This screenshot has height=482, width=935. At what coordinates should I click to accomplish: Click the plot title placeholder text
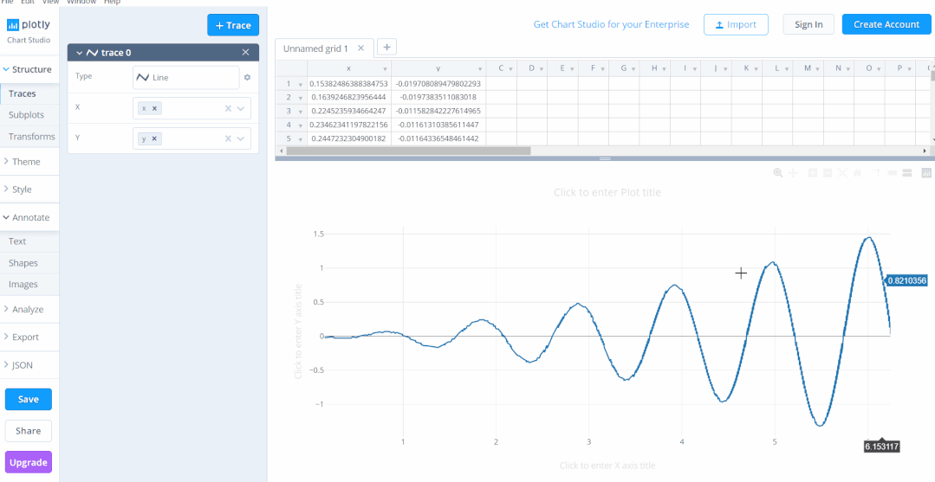(x=607, y=193)
